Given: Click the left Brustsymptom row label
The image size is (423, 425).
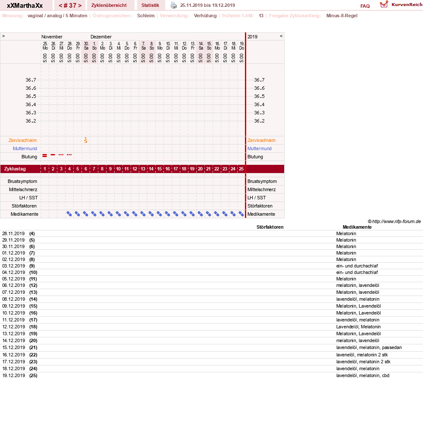Looking at the screenshot, I should coord(22,181).
